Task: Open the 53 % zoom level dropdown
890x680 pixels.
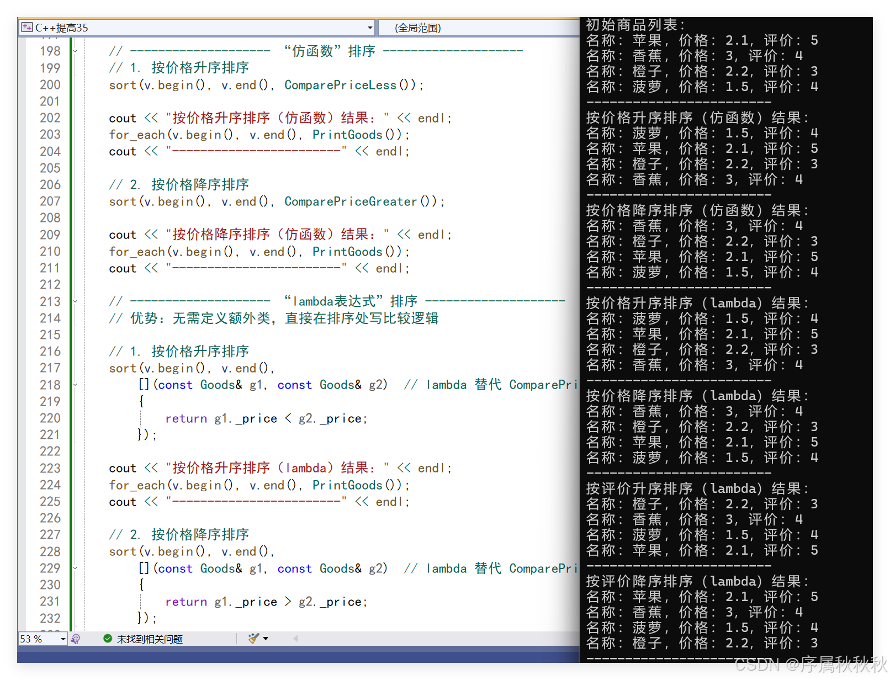Action: pyautogui.click(x=63, y=639)
